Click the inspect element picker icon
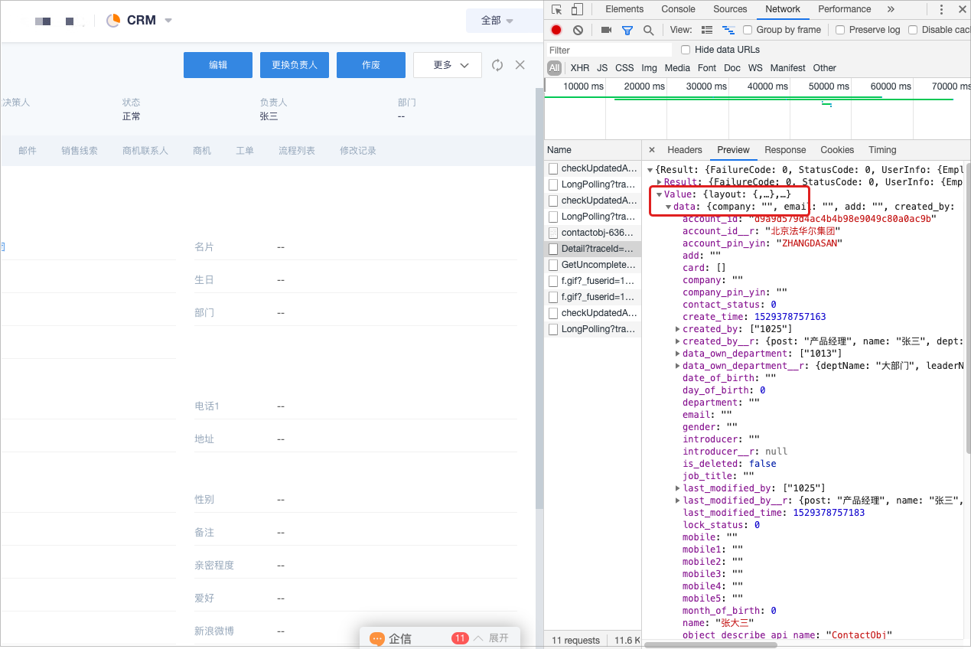The width and height of the screenshot is (971, 649). tap(557, 9)
